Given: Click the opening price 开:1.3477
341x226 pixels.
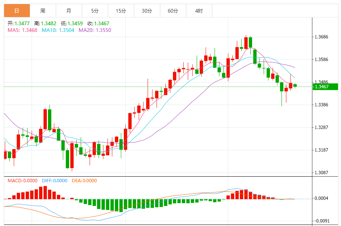Looking at the screenshot, I should [x=19, y=23].
